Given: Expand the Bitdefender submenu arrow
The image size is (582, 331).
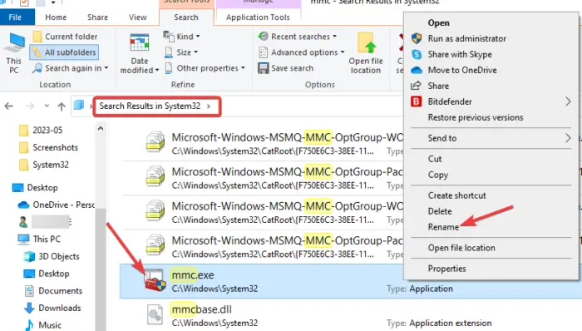Looking at the screenshot, I should click(x=568, y=101).
